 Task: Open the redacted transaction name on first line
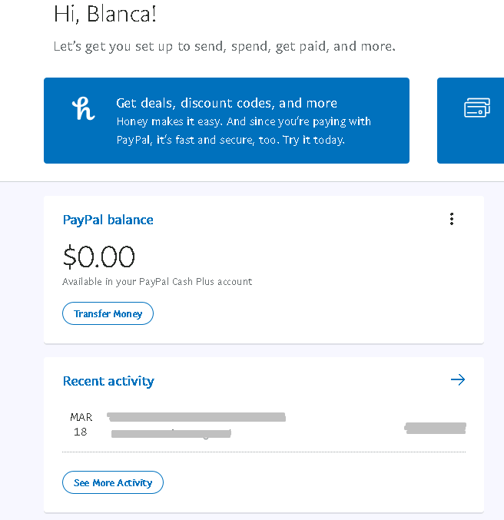tap(197, 417)
